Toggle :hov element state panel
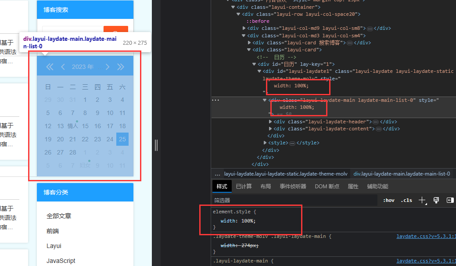 click(x=388, y=200)
